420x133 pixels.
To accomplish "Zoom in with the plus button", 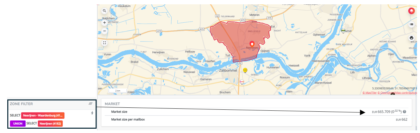I will (x=105, y=23).
